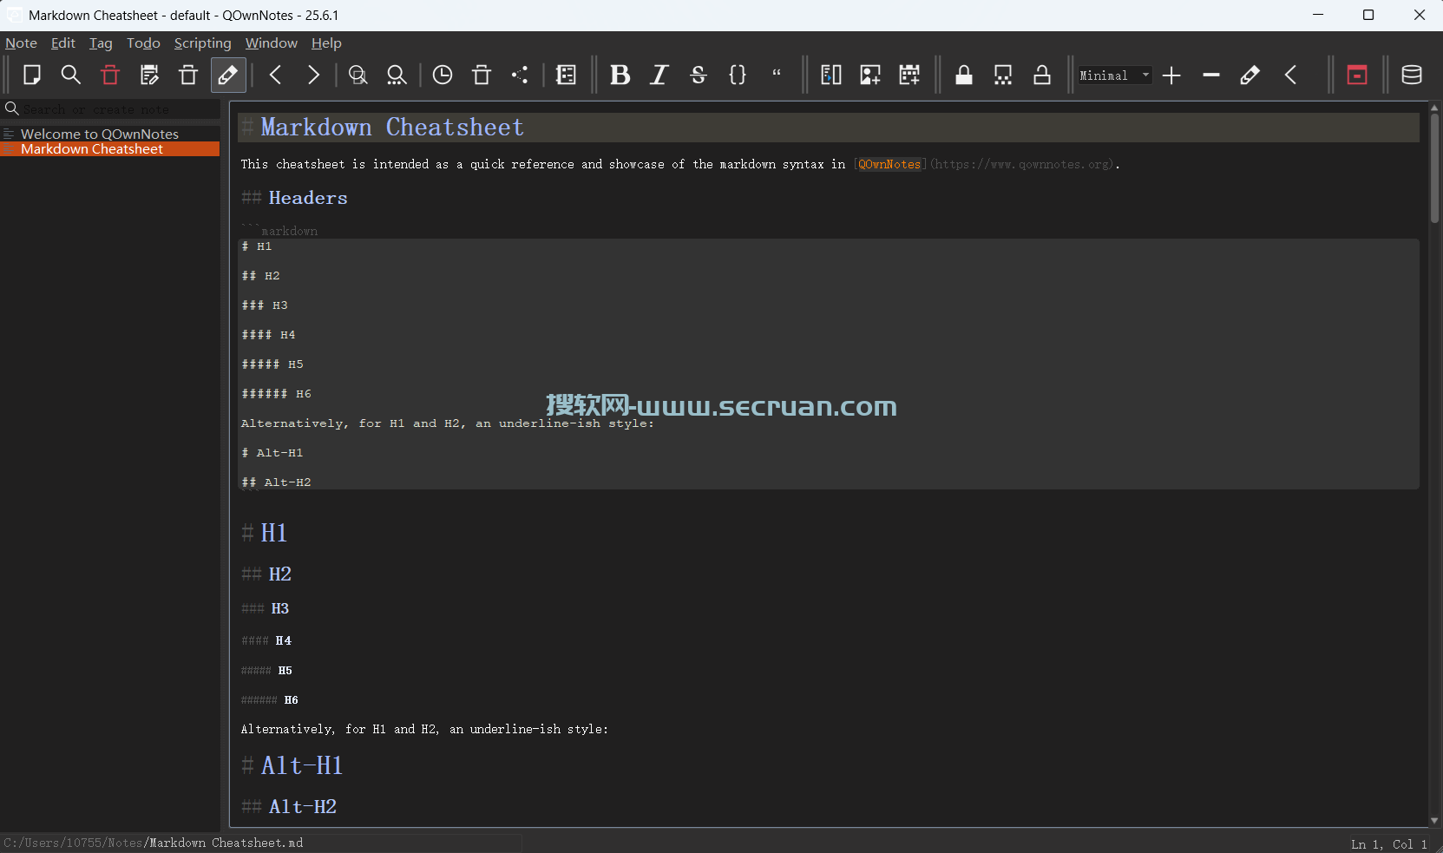This screenshot has height=853, width=1443.
Task: Open the Edit menu
Action: tap(63, 43)
